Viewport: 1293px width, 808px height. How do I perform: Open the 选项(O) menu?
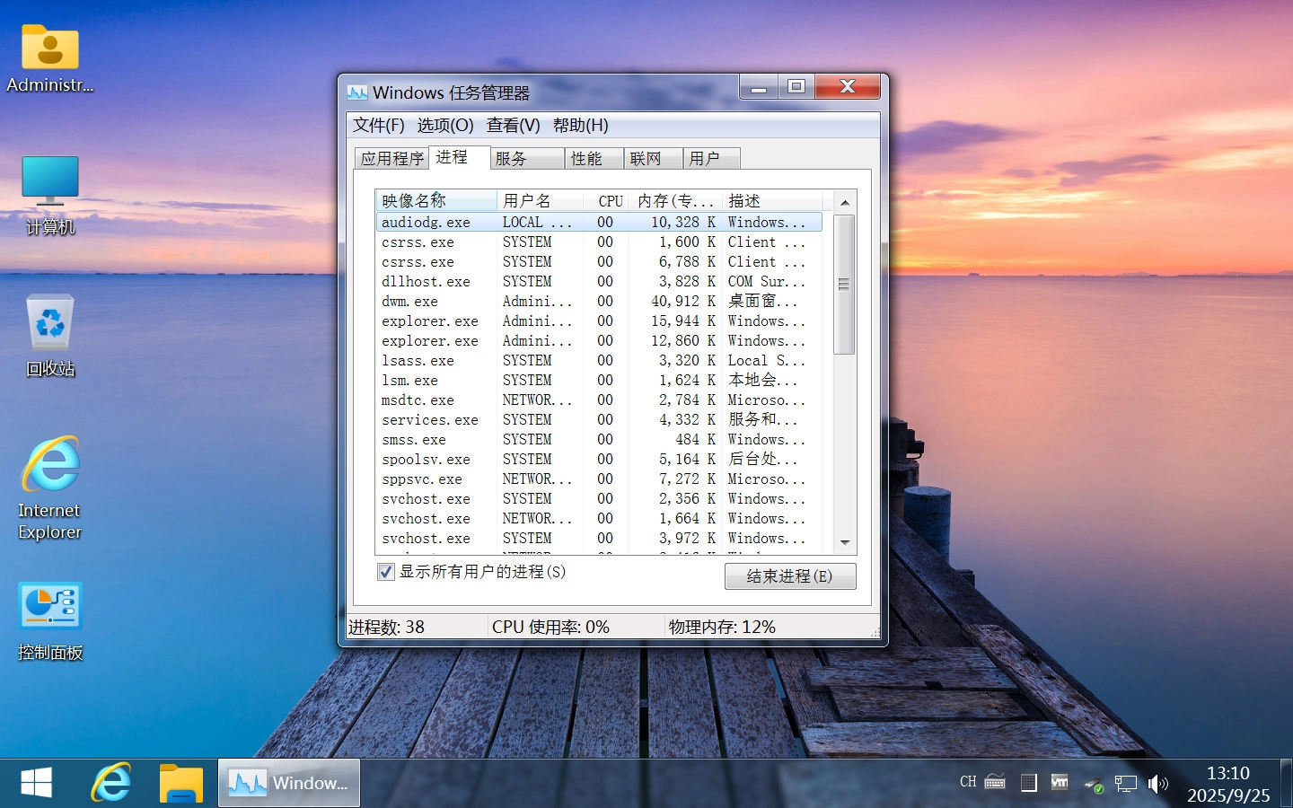(444, 126)
